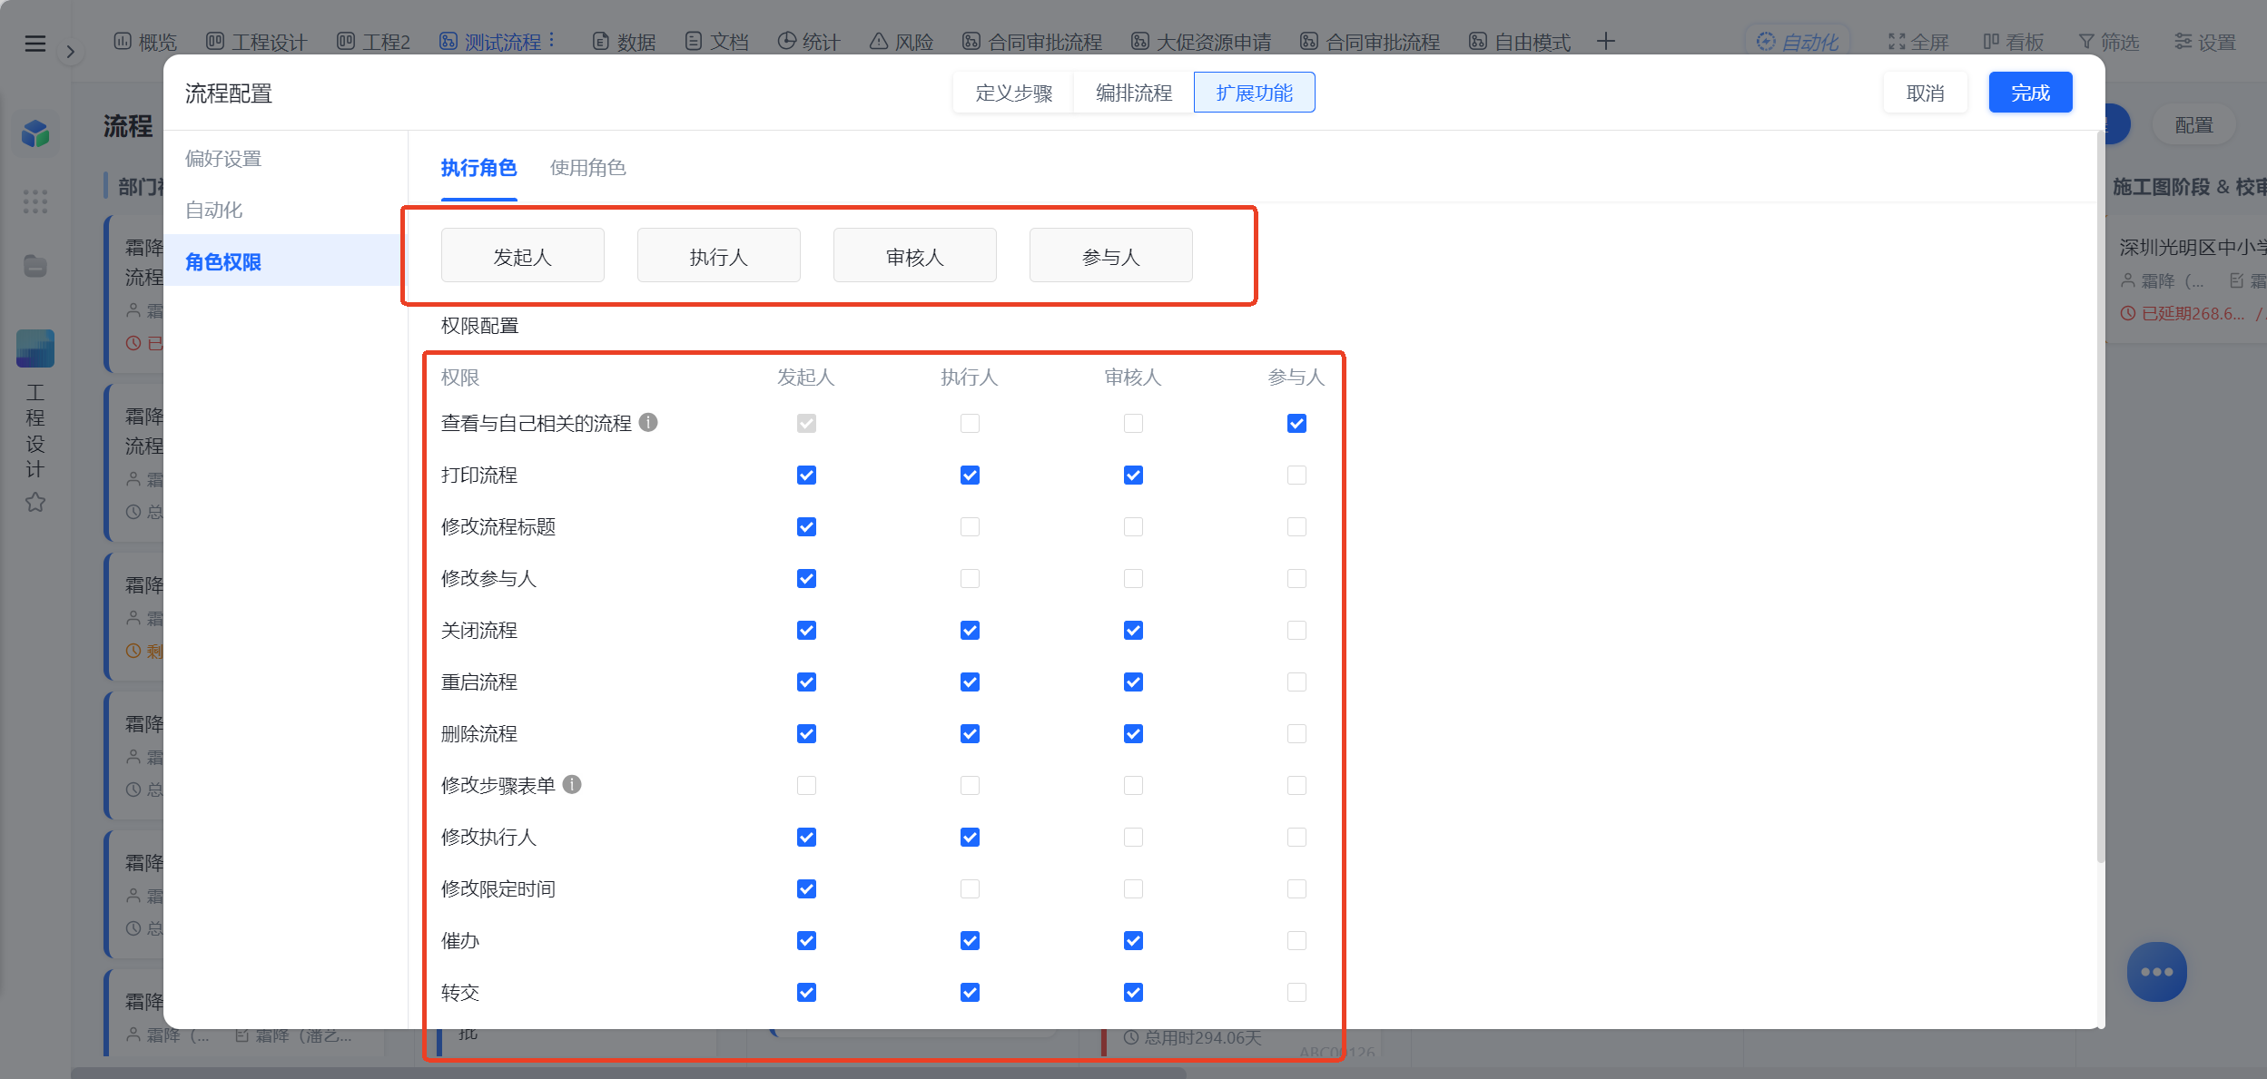Click the 执行人 role button

click(x=718, y=257)
